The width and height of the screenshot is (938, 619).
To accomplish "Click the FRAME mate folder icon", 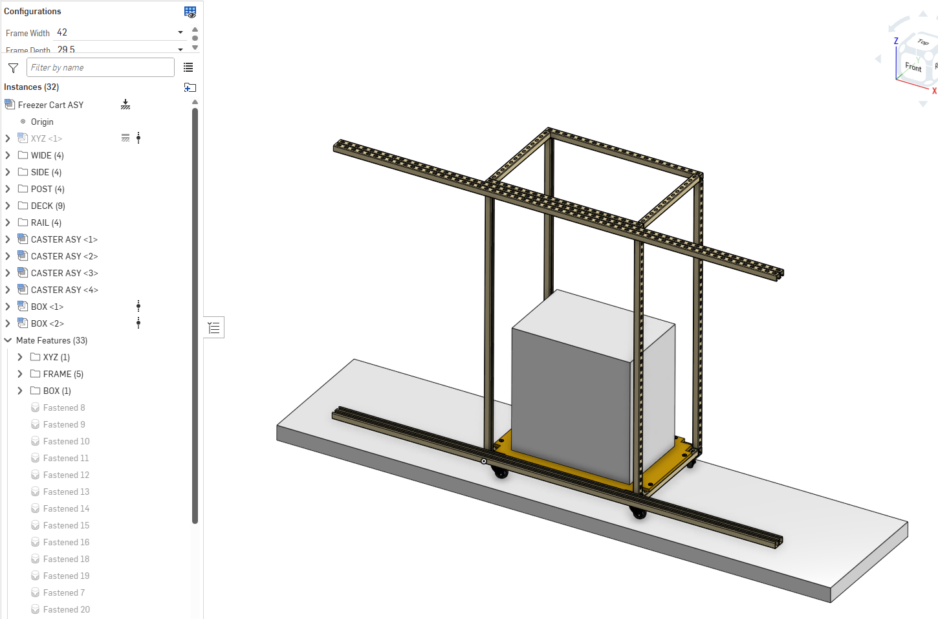I will [35, 374].
